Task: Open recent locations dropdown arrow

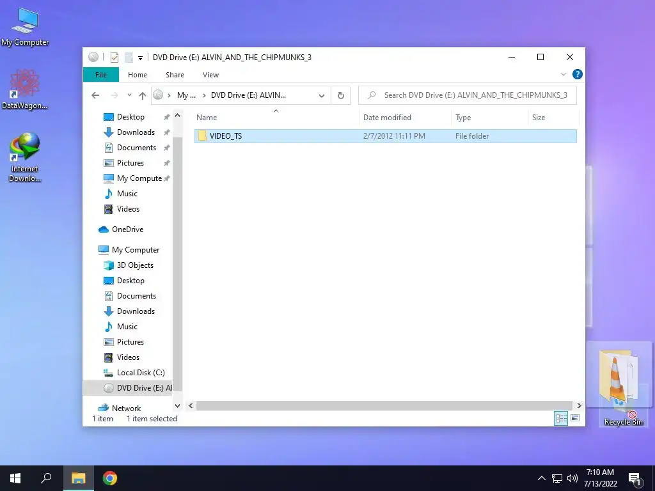Action: [129, 95]
